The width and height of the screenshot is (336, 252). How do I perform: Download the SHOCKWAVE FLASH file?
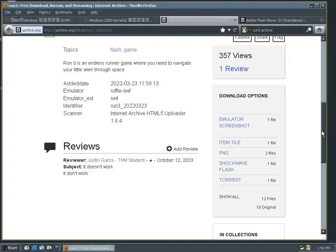pyautogui.click(x=233, y=166)
